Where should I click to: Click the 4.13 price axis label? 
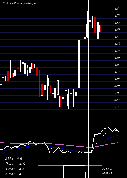(117, 72)
